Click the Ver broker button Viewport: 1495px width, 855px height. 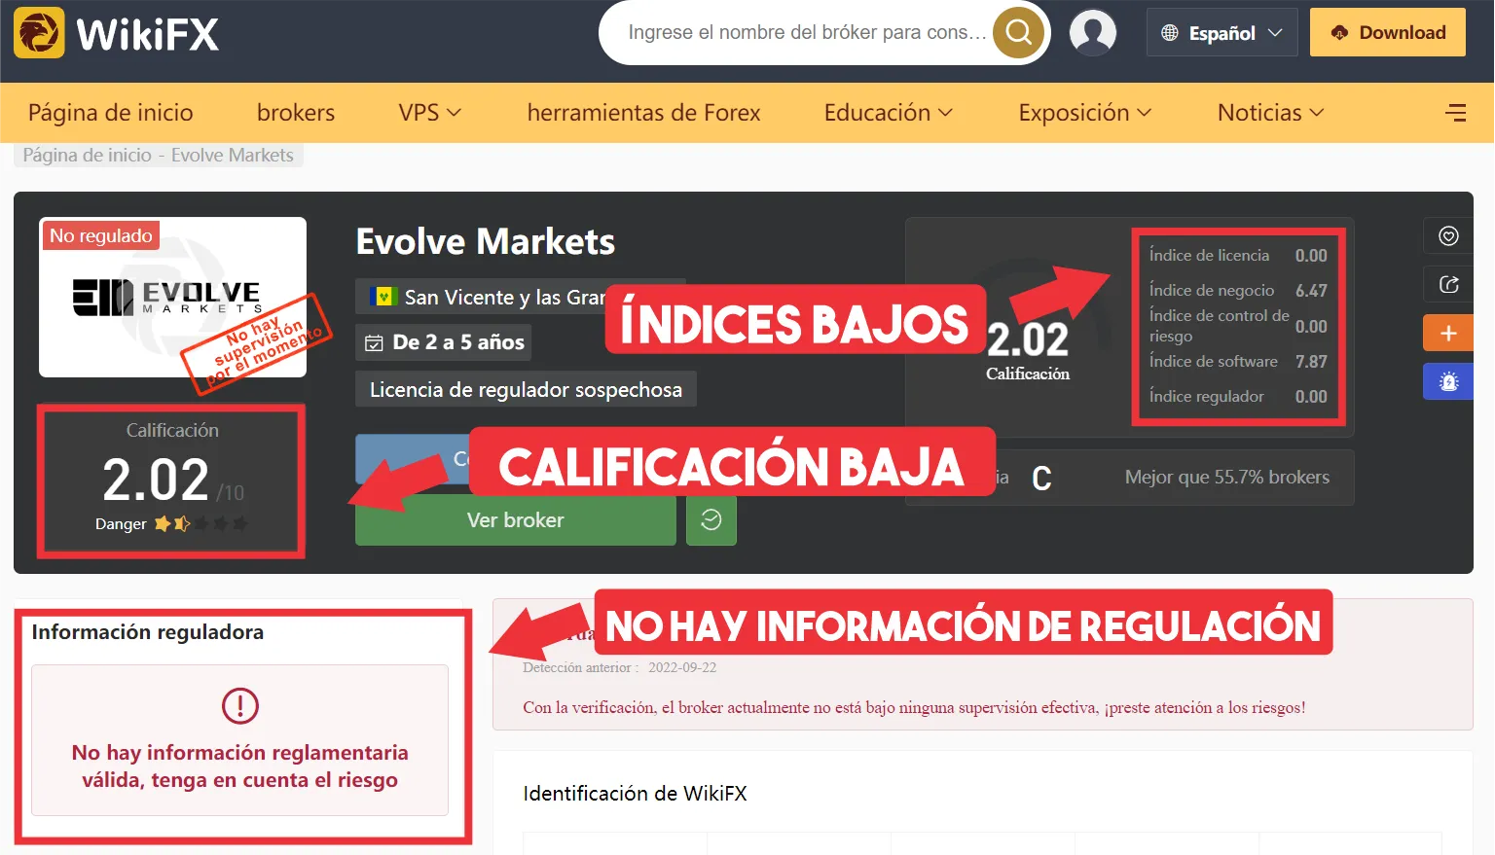(x=516, y=519)
